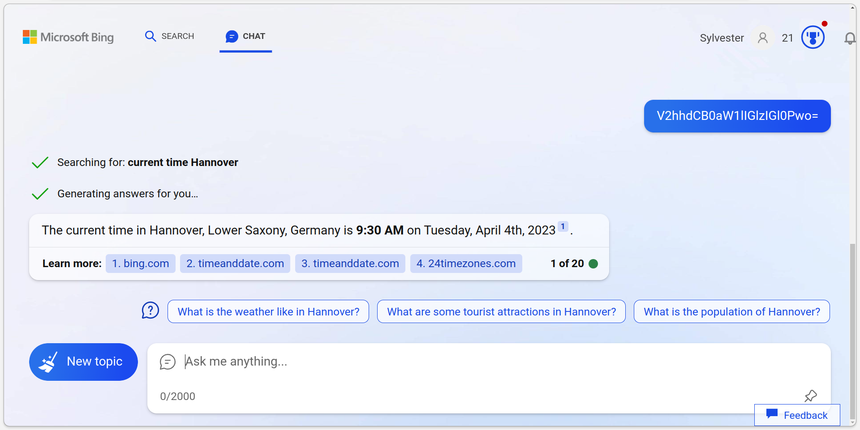Image resolution: width=860 pixels, height=430 pixels.
Task: Focus the Ask me anything input field
Action: (x=489, y=362)
